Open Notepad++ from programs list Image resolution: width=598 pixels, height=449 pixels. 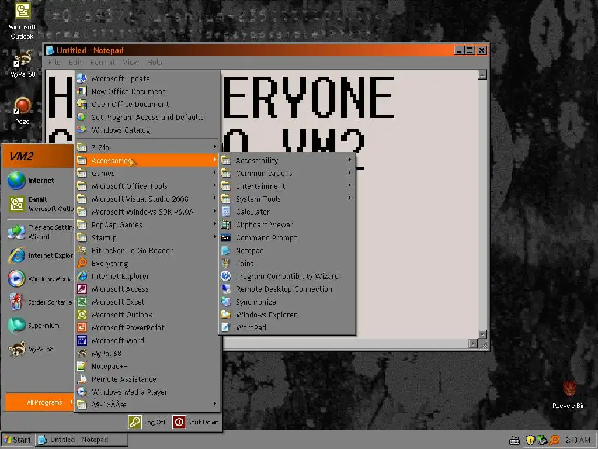click(148, 366)
